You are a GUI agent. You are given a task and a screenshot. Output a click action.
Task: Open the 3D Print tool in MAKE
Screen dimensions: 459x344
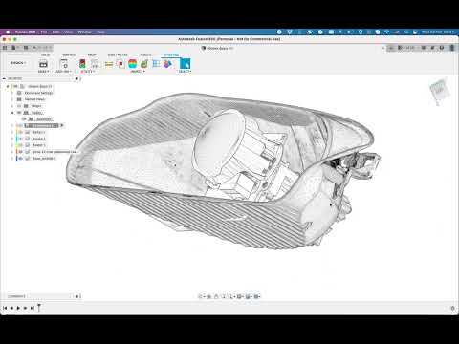[x=43, y=64]
